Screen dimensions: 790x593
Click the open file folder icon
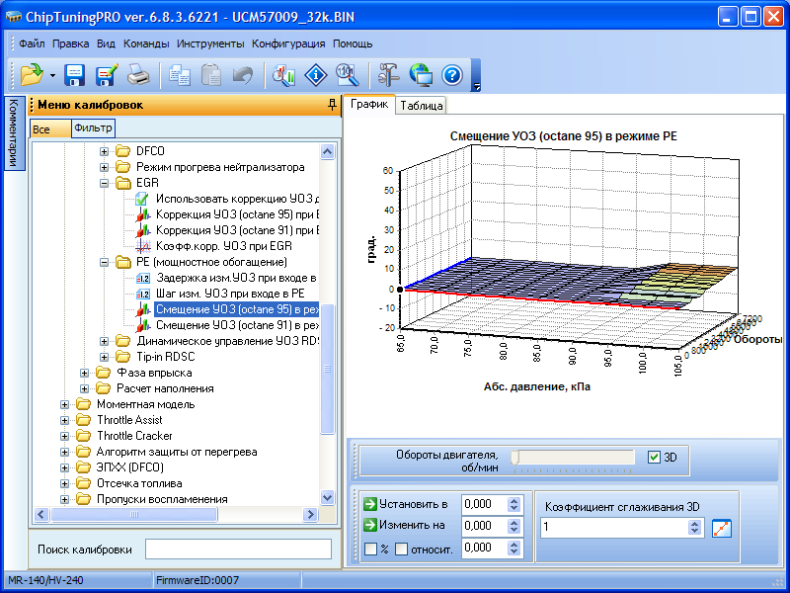click(x=31, y=74)
